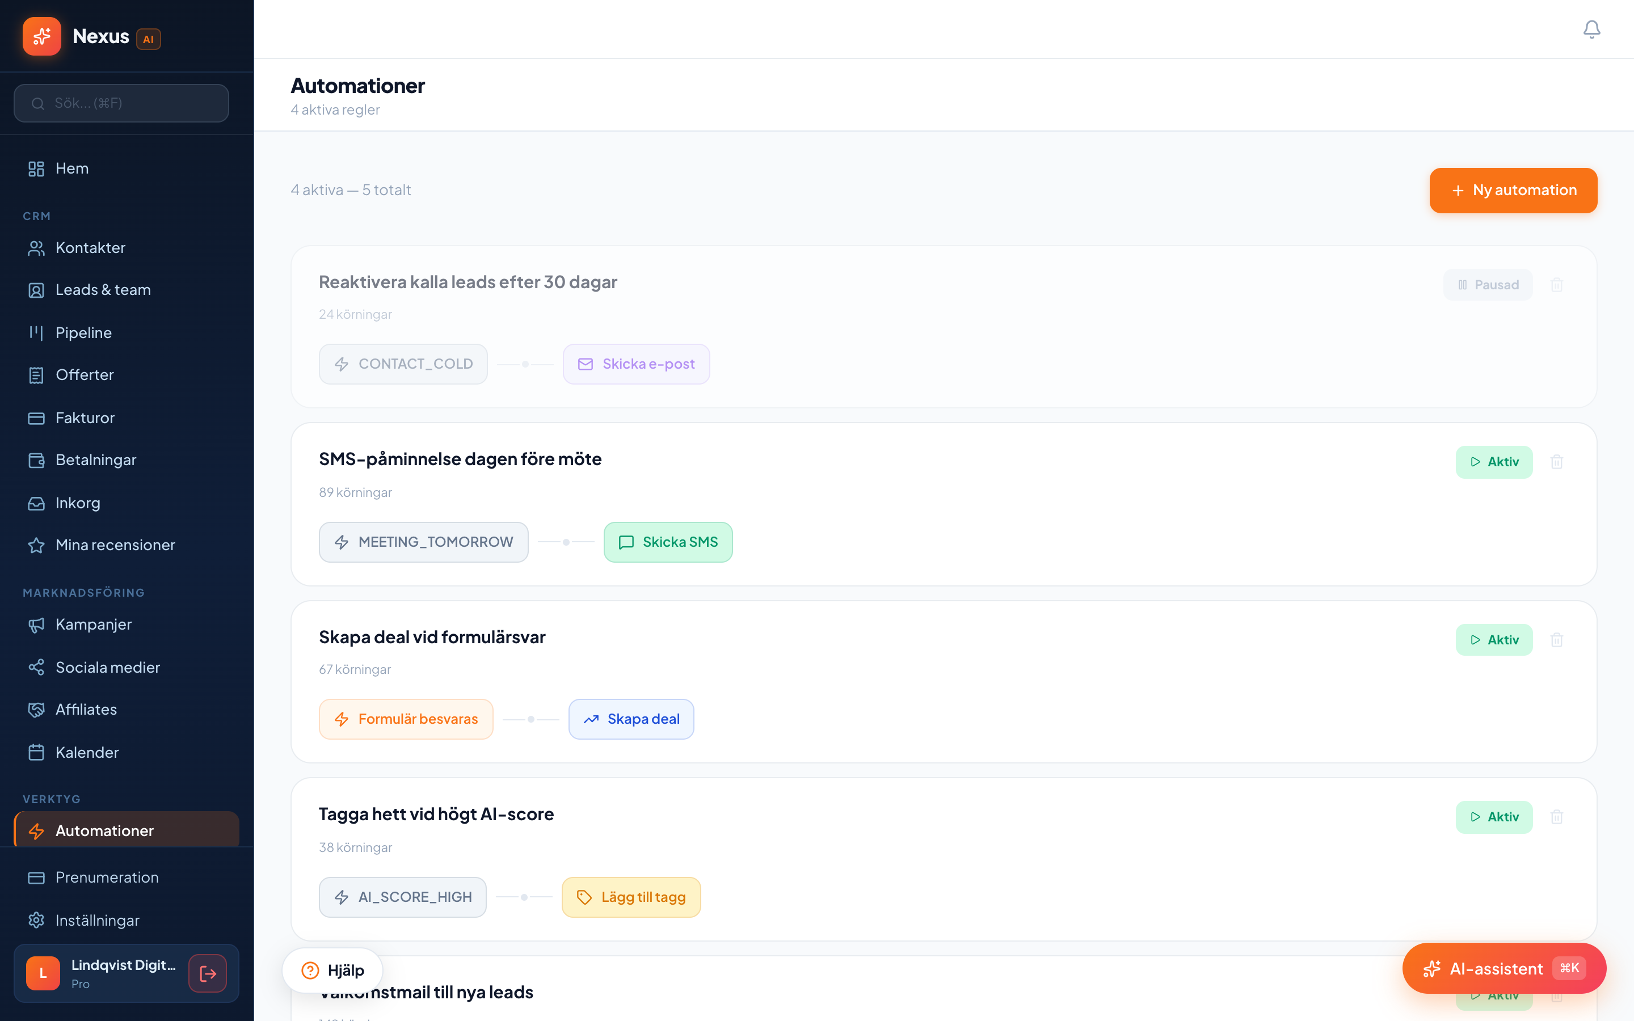The width and height of the screenshot is (1634, 1021).
Task: Open Fakturor section
Action: (127, 418)
